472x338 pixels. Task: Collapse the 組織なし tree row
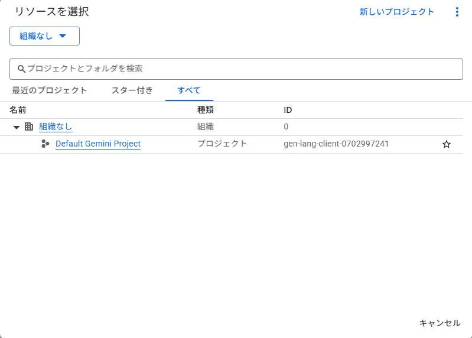[17, 127]
